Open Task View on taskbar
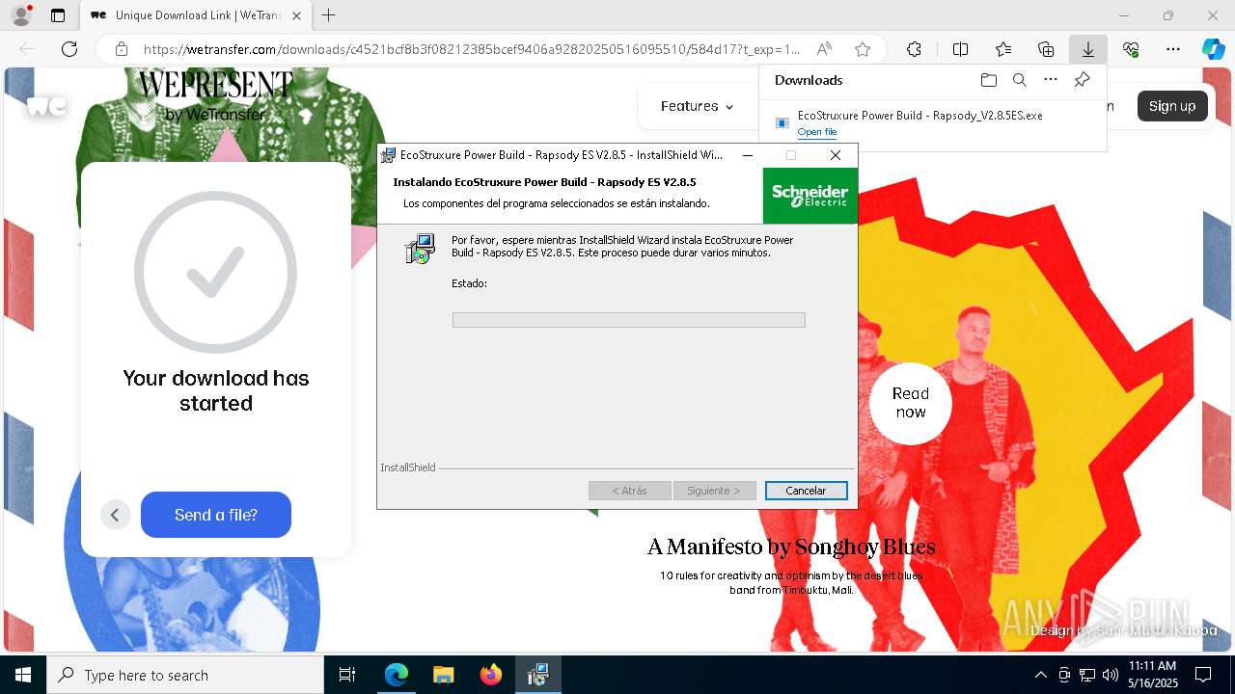This screenshot has width=1235, height=694. coord(347,675)
